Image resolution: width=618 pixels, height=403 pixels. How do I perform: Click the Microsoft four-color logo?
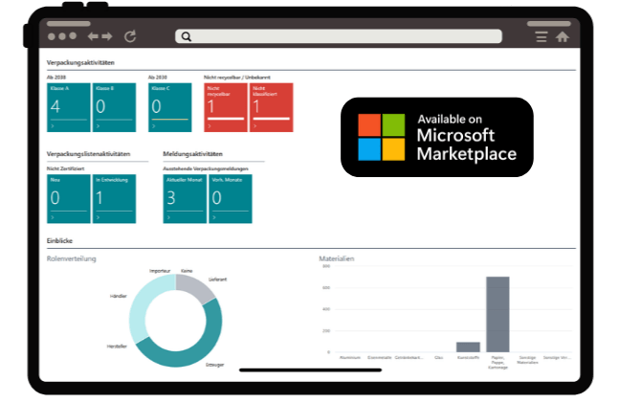(382, 137)
